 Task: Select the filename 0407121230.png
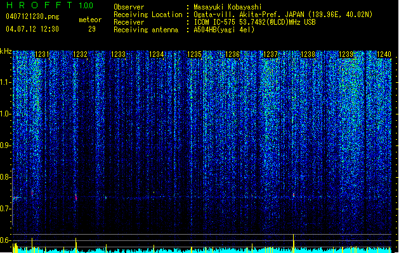pos(32,16)
